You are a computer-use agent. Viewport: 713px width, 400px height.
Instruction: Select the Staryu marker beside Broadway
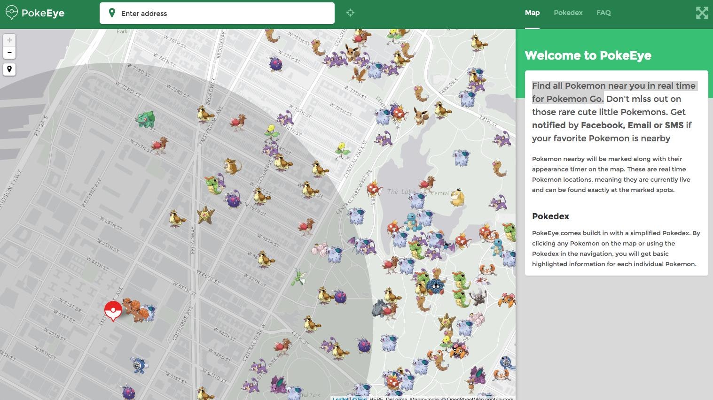pos(206,215)
